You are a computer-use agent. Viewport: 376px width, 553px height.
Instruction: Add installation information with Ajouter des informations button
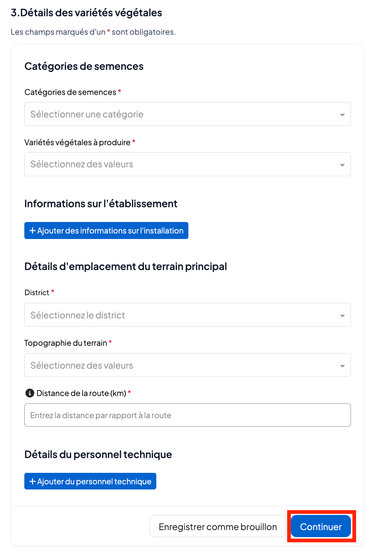point(106,231)
